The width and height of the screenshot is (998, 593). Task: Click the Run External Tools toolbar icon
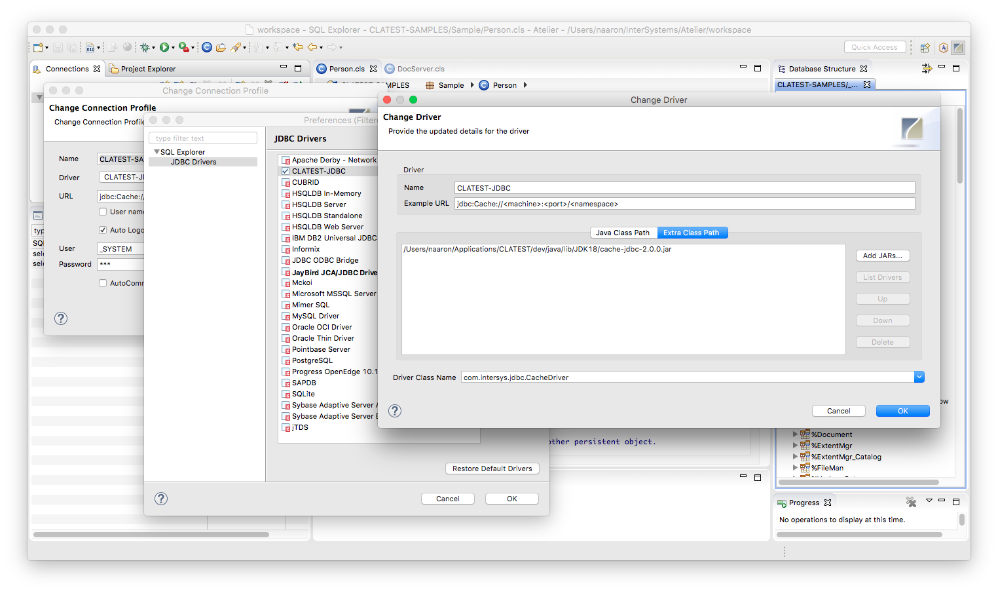[x=184, y=47]
